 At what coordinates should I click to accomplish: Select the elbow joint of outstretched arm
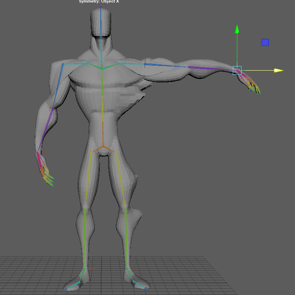189,67
